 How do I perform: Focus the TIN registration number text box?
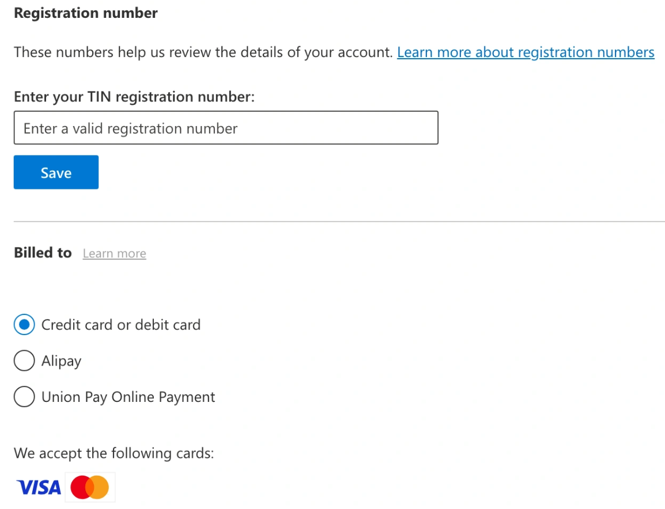pos(226,128)
